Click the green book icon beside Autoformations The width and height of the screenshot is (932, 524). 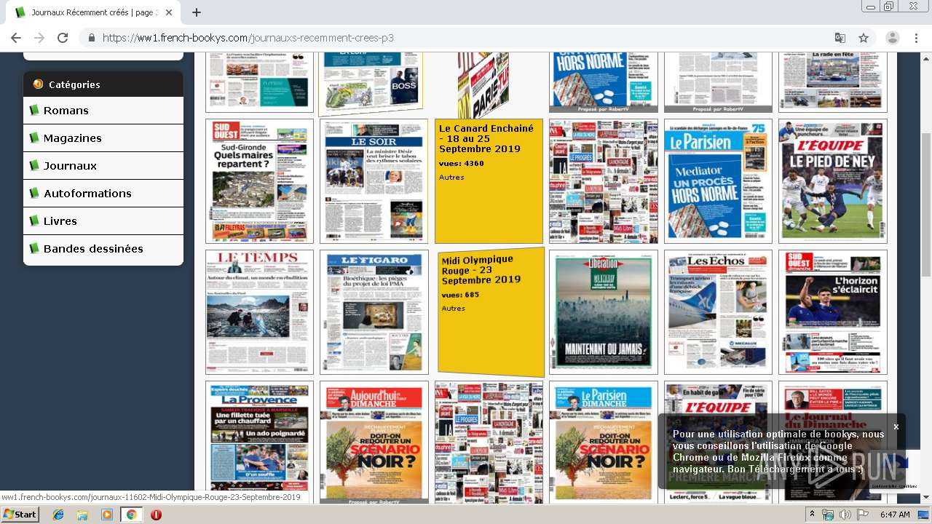point(33,193)
